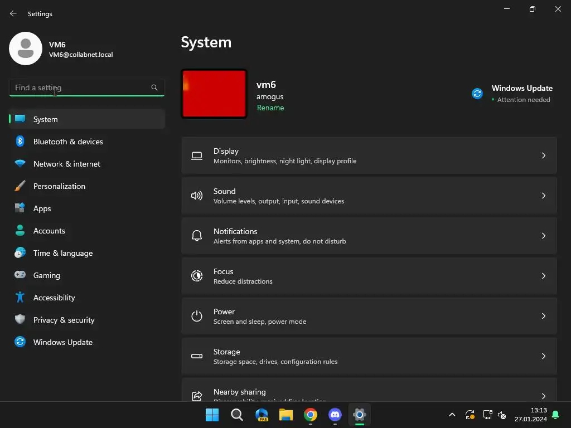Image resolution: width=571 pixels, height=428 pixels.
Task: Click the VM6 user avatar picture
Action: 26,48
